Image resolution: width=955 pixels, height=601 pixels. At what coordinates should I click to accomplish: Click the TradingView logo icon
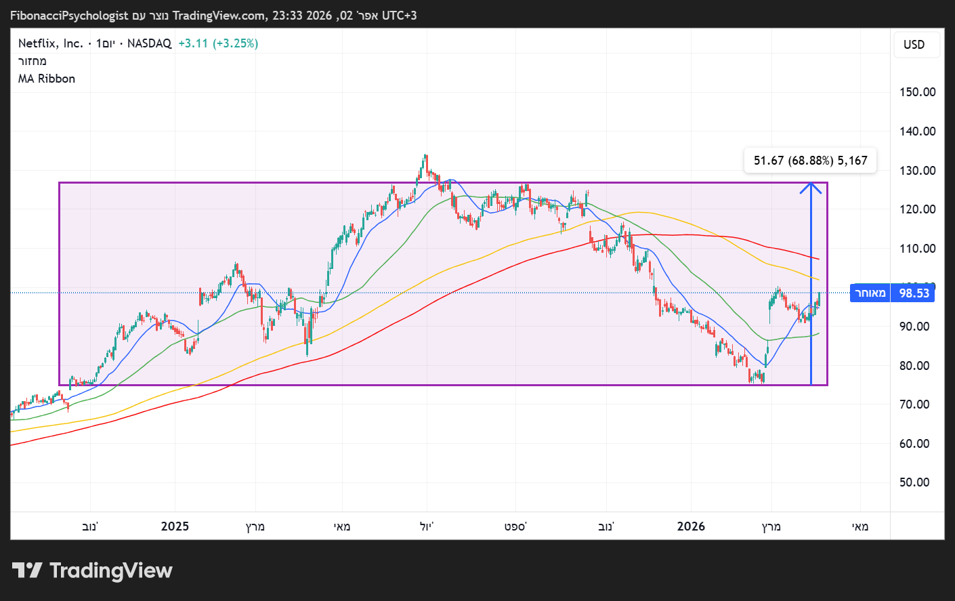coord(27,571)
